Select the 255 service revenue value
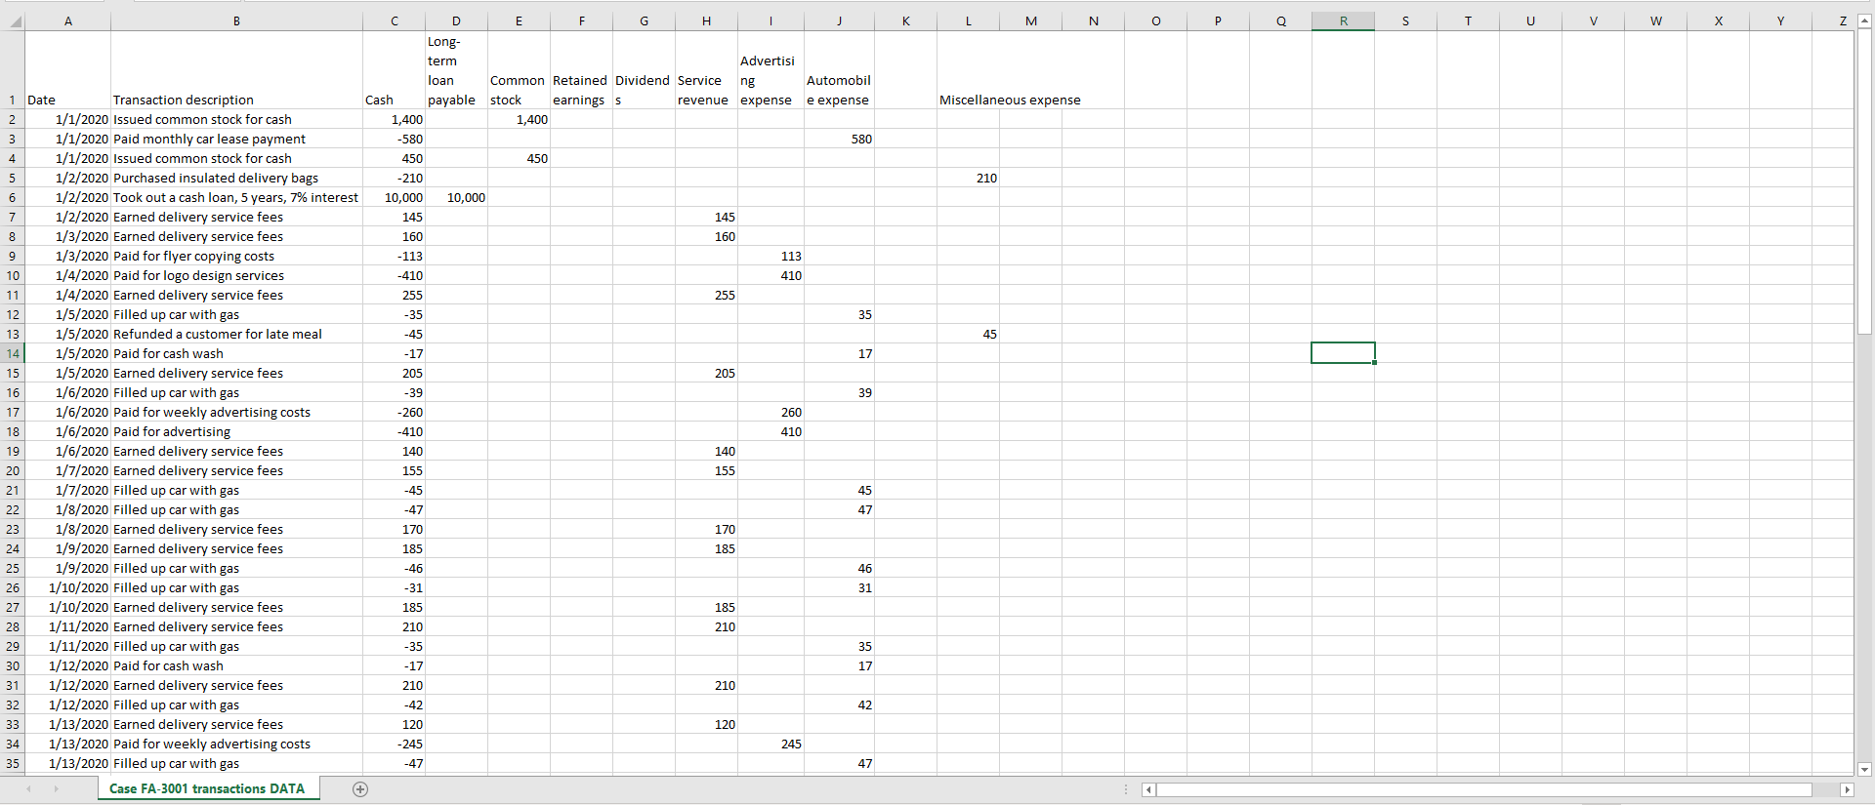This screenshot has height=805, width=1875. pyautogui.click(x=706, y=295)
